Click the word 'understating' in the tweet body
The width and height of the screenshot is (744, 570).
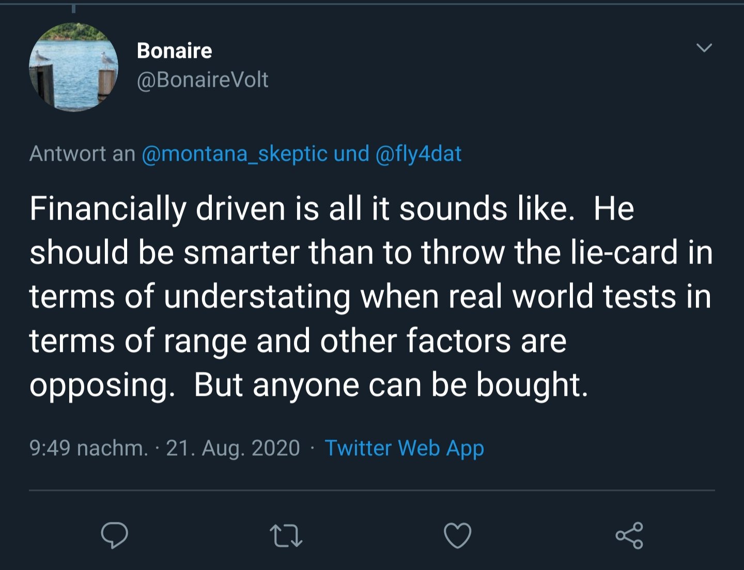point(257,298)
